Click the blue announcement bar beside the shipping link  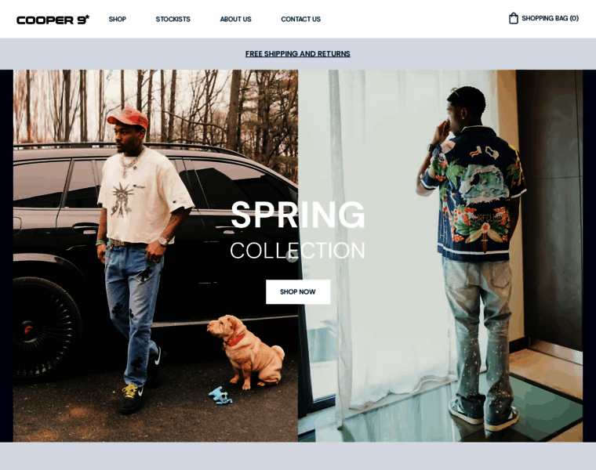[x=122, y=54]
